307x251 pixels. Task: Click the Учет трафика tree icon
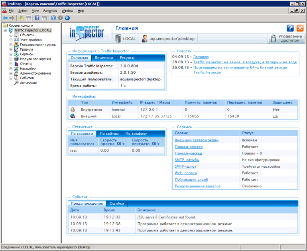click(16, 40)
